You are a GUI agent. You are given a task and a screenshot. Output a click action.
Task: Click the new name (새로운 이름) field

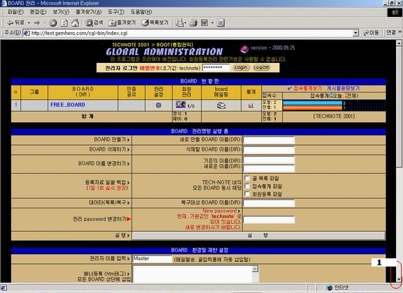pyautogui.click(x=269, y=168)
